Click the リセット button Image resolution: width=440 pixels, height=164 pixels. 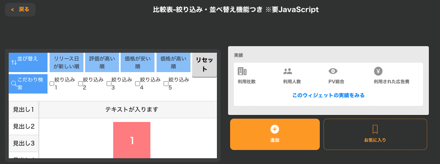tap(205, 65)
